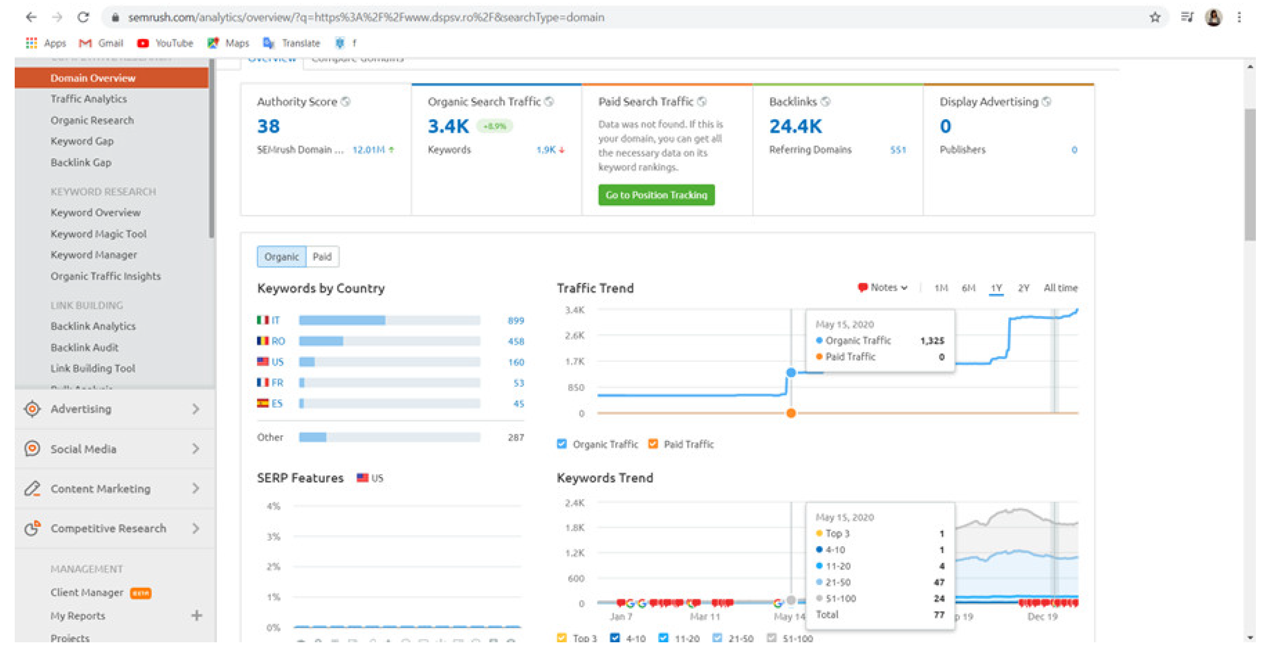The width and height of the screenshot is (1271, 651).
Task: Open the Apps grid in bookmarks bar
Action: (31, 43)
